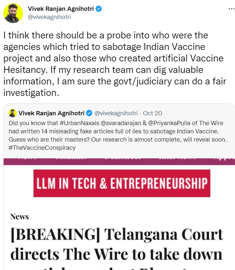Click the verified badge beside the top display name
The width and height of the screenshot is (235, 270).
[98, 9]
